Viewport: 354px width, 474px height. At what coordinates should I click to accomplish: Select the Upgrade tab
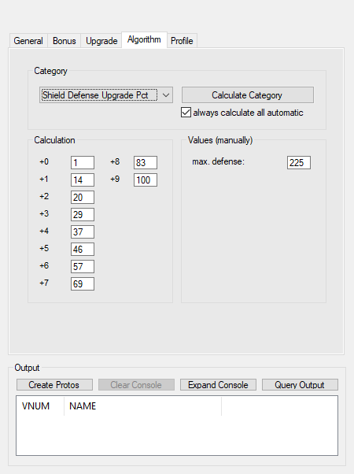(101, 41)
